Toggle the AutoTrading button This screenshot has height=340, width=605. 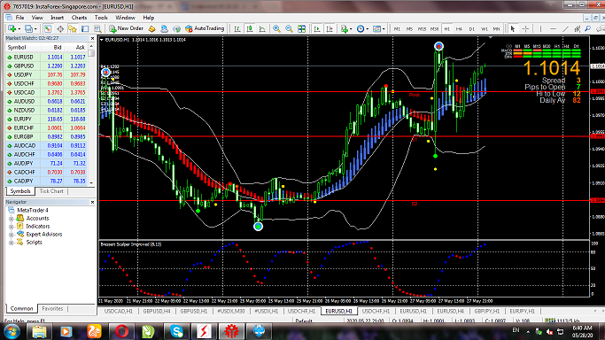[205, 28]
